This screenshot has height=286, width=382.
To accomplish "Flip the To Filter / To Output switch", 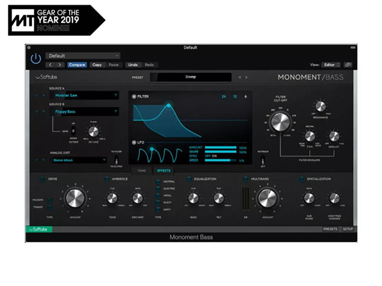I will click(x=116, y=159).
